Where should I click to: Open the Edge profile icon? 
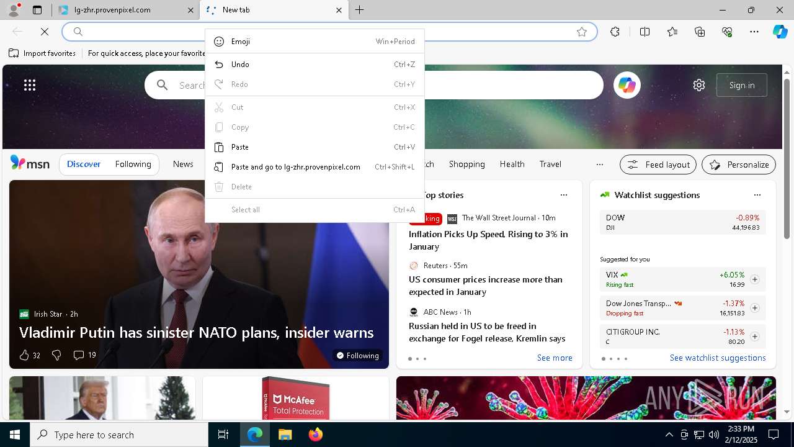[x=13, y=9]
